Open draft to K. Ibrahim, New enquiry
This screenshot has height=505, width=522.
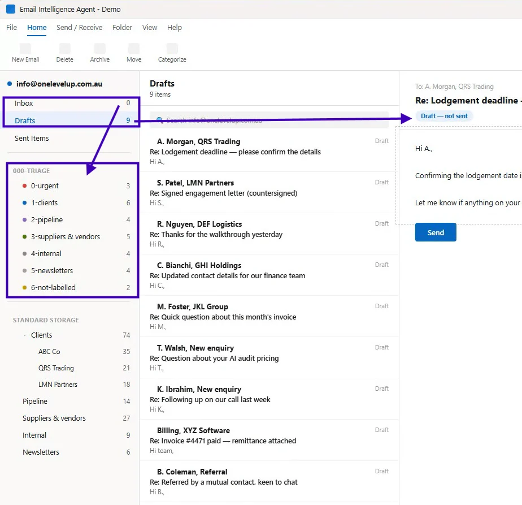tap(269, 399)
